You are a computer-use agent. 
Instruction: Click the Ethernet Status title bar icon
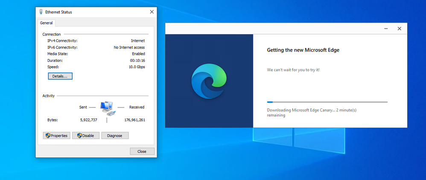pyautogui.click(x=41, y=12)
